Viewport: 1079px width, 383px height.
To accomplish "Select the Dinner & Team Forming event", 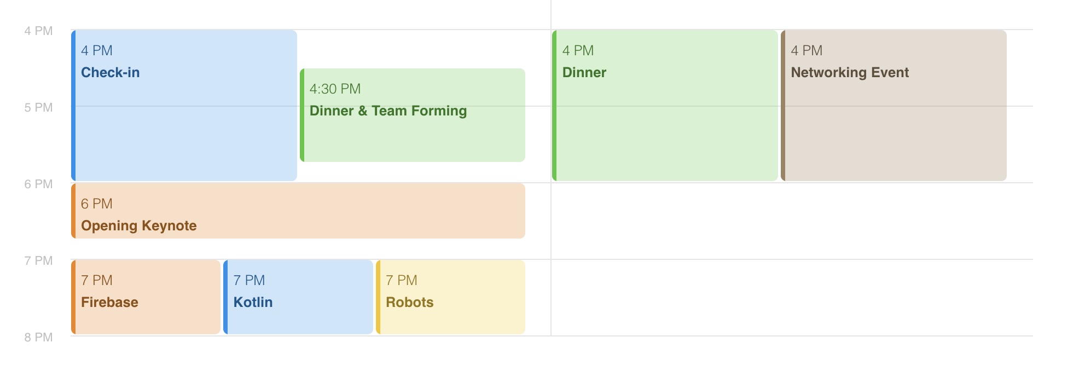I will tap(413, 115).
